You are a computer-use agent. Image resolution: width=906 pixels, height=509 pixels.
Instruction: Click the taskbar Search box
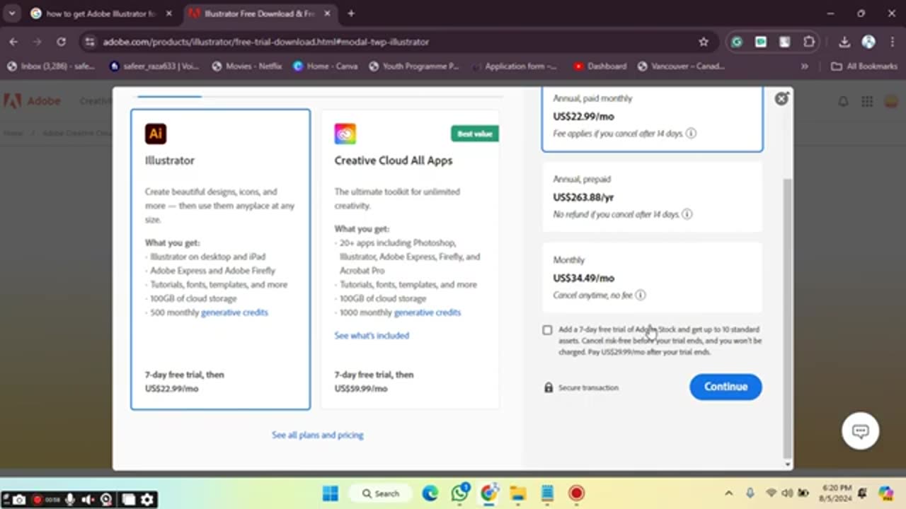(380, 493)
